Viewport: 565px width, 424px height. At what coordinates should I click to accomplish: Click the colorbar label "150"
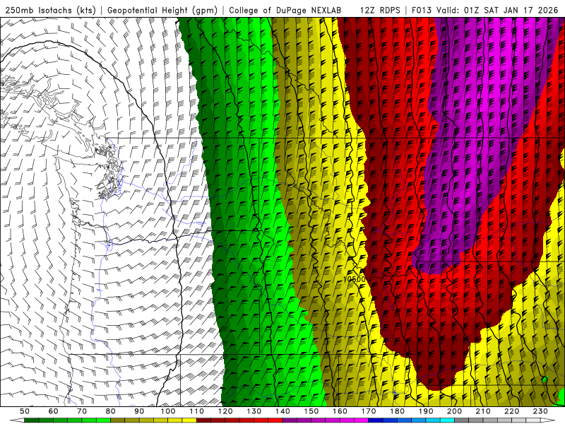pyautogui.click(x=311, y=411)
